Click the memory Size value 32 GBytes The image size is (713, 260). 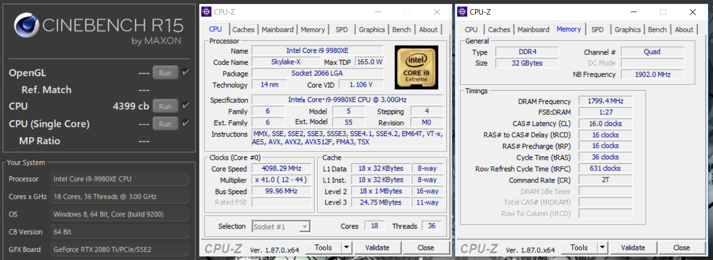pyautogui.click(x=527, y=63)
